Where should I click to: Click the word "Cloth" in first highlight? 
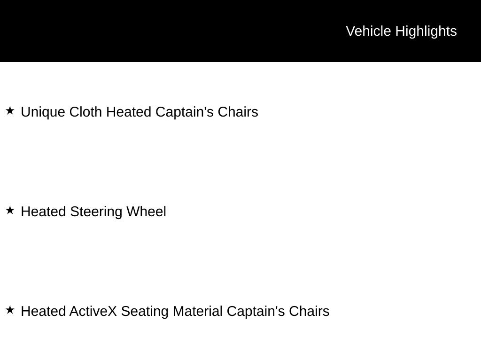pos(86,112)
